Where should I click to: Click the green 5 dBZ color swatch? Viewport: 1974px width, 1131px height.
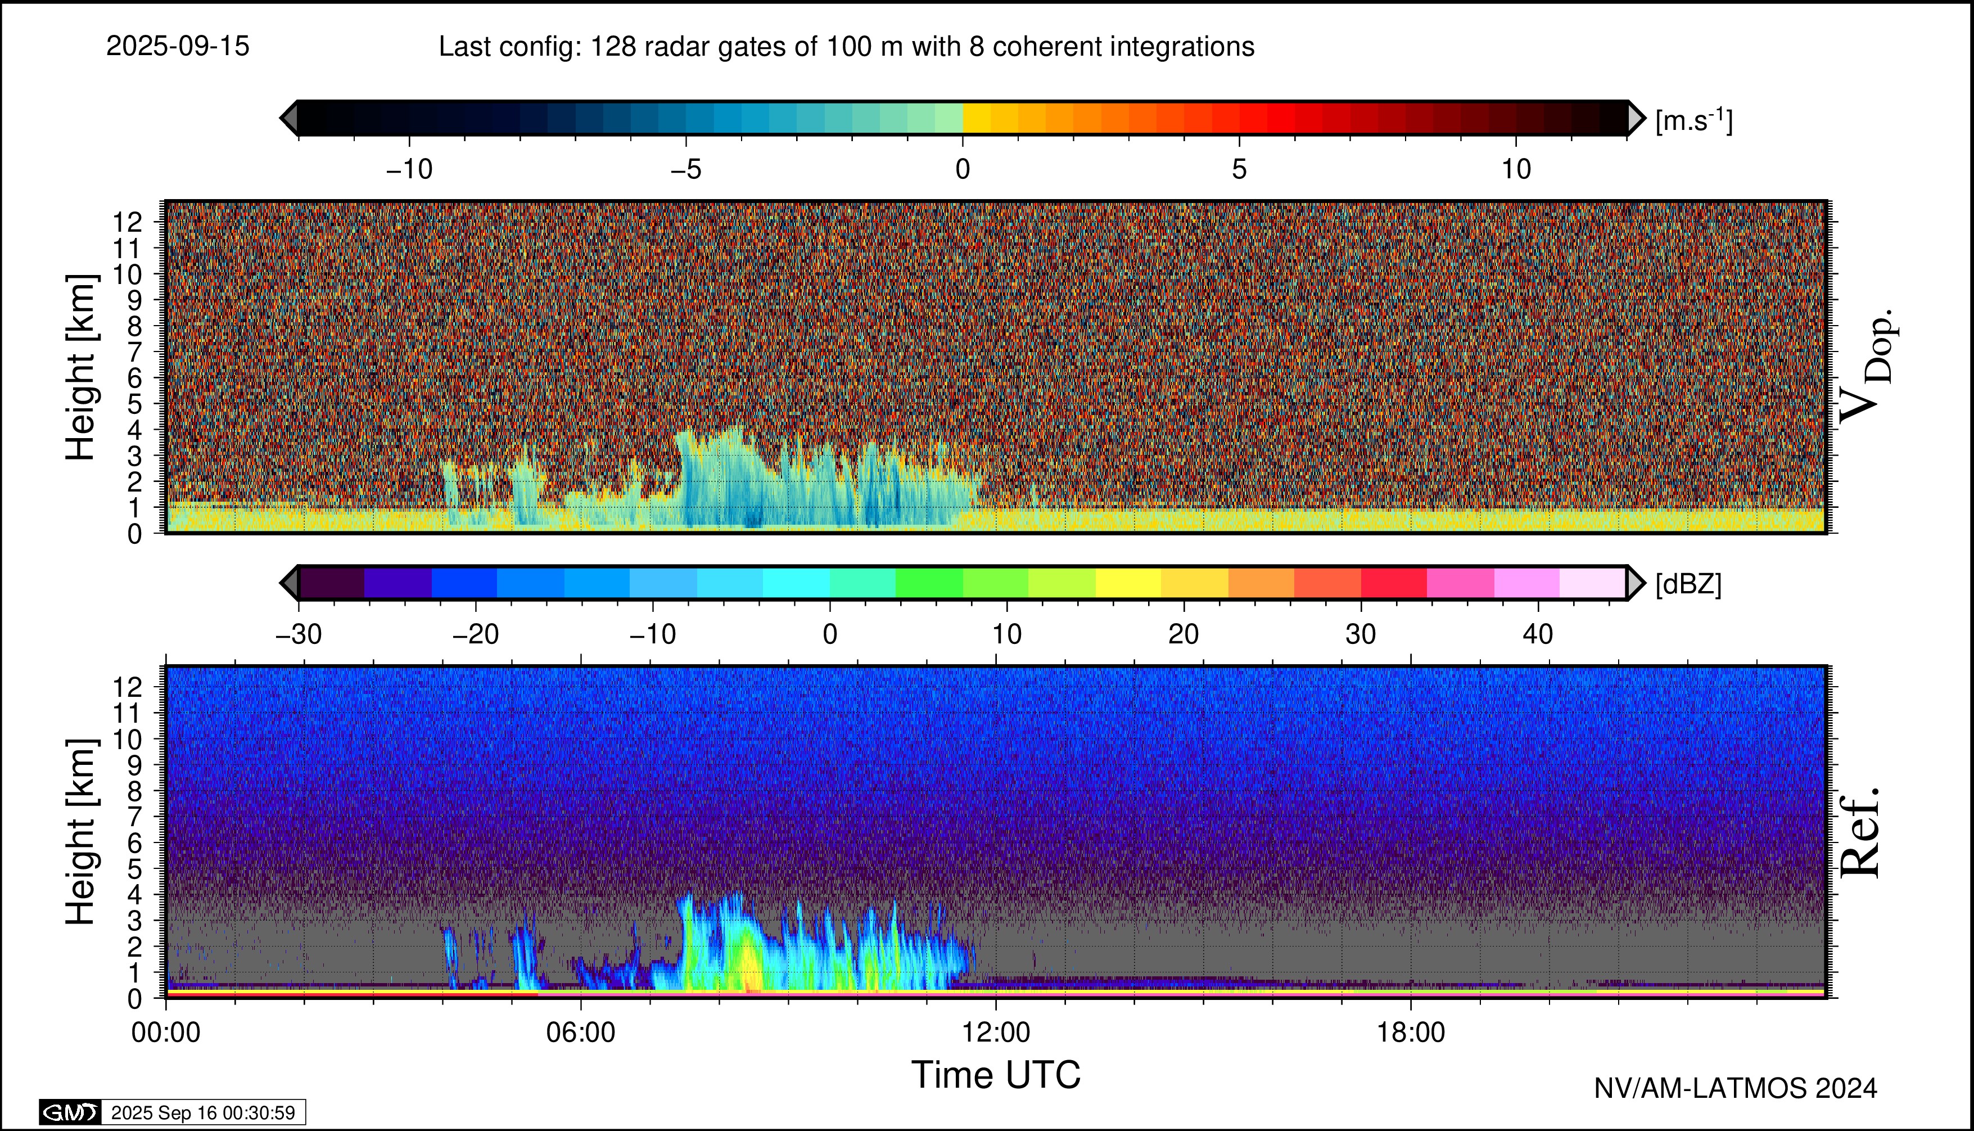[929, 583]
